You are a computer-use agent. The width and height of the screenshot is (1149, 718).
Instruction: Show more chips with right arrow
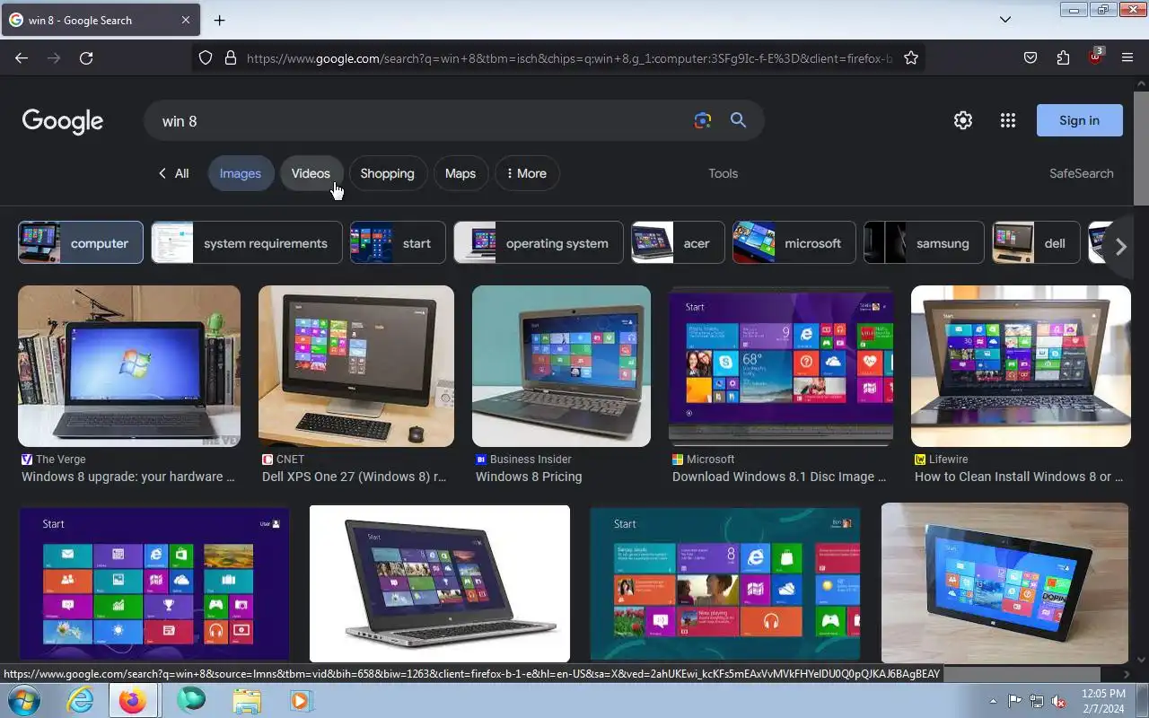[x=1120, y=247]
